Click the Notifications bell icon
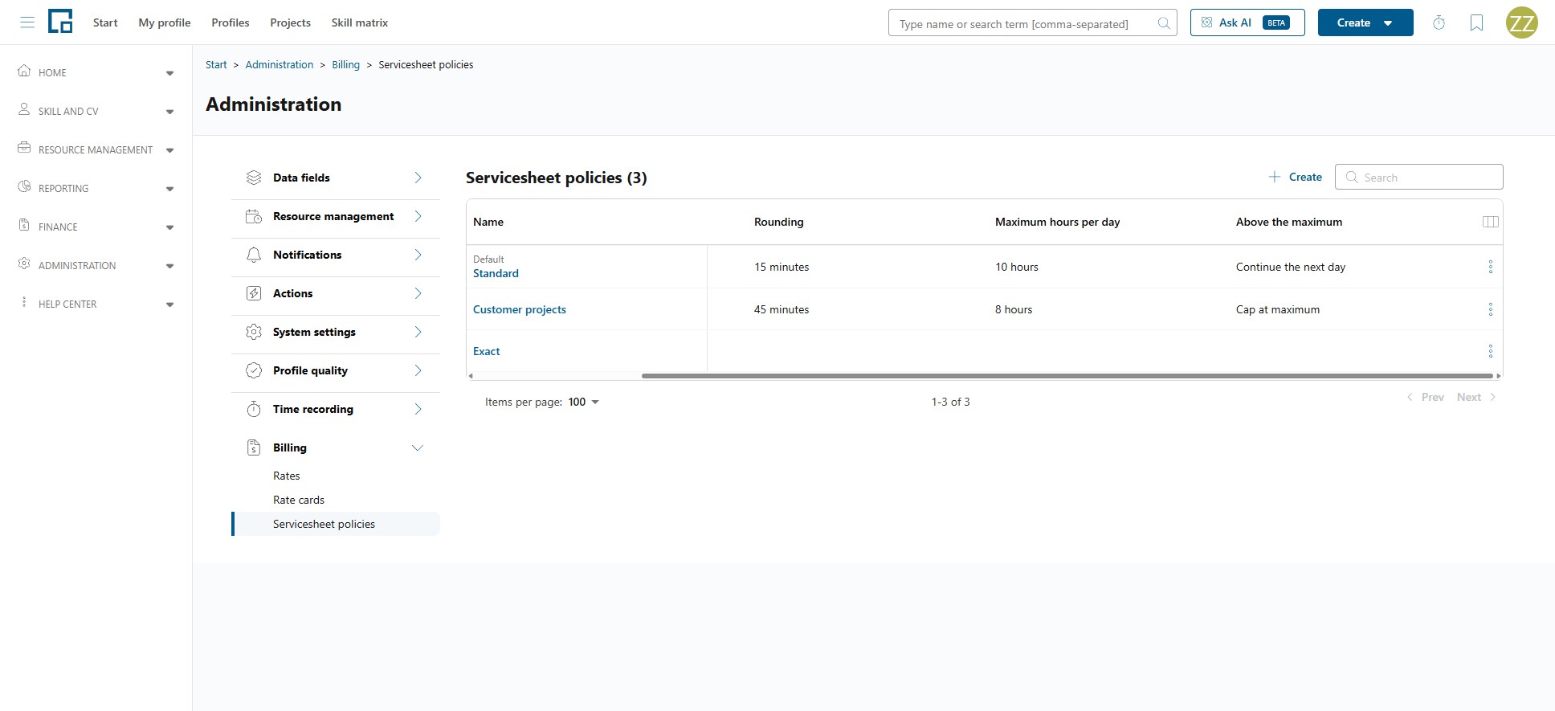The width and height of the screenshot is (1555, 711). pos(254,255)
